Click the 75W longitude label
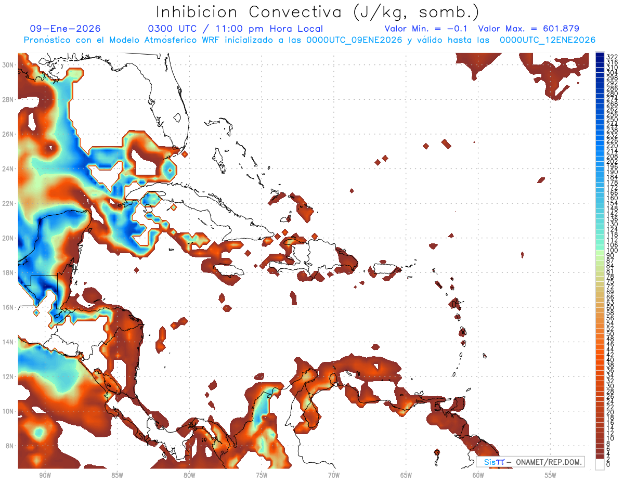This screenshot has height=482, width=624. pyautogui.click(x=262, y=476)
